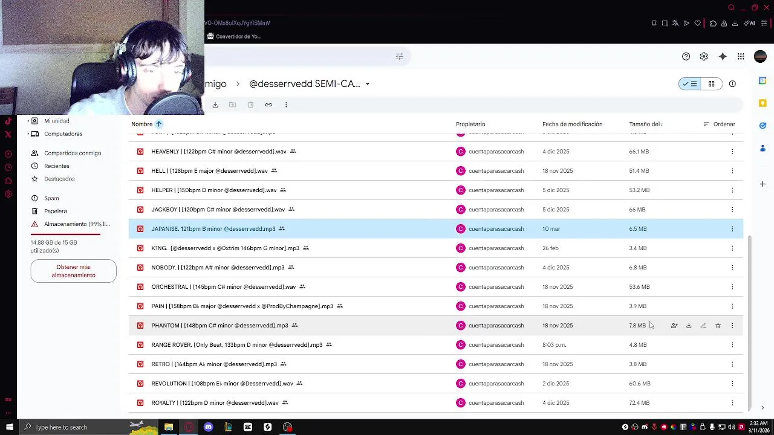The height and width of the screenshot is (435, 774).
Task: Open more options for JAPANISE row
Action: 732,229
